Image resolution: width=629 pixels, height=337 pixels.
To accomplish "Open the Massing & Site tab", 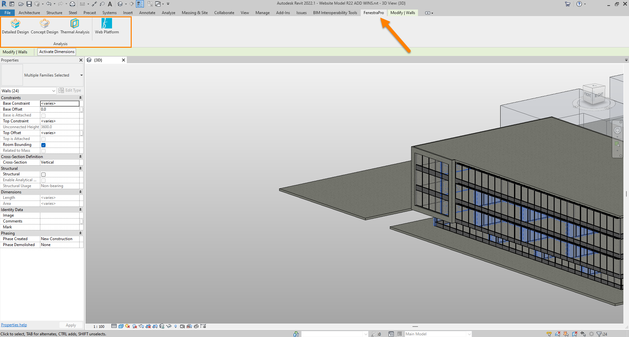I will click(195, 13).
